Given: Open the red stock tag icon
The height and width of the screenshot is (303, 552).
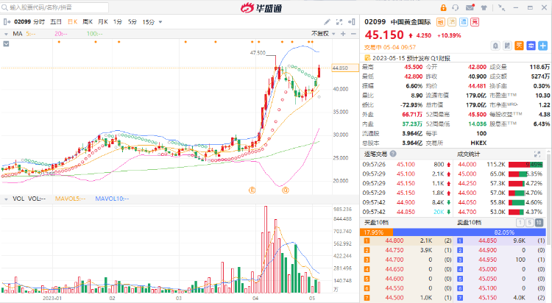Looking at the screenshot, I should [x=475, y=22].
